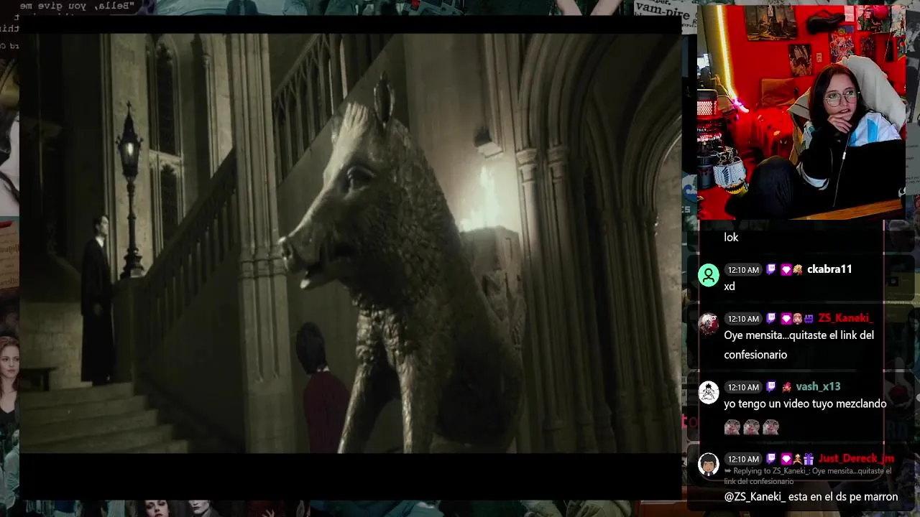Click the movie video with boar statue
The image size is (920, 517).
(350, 243)
